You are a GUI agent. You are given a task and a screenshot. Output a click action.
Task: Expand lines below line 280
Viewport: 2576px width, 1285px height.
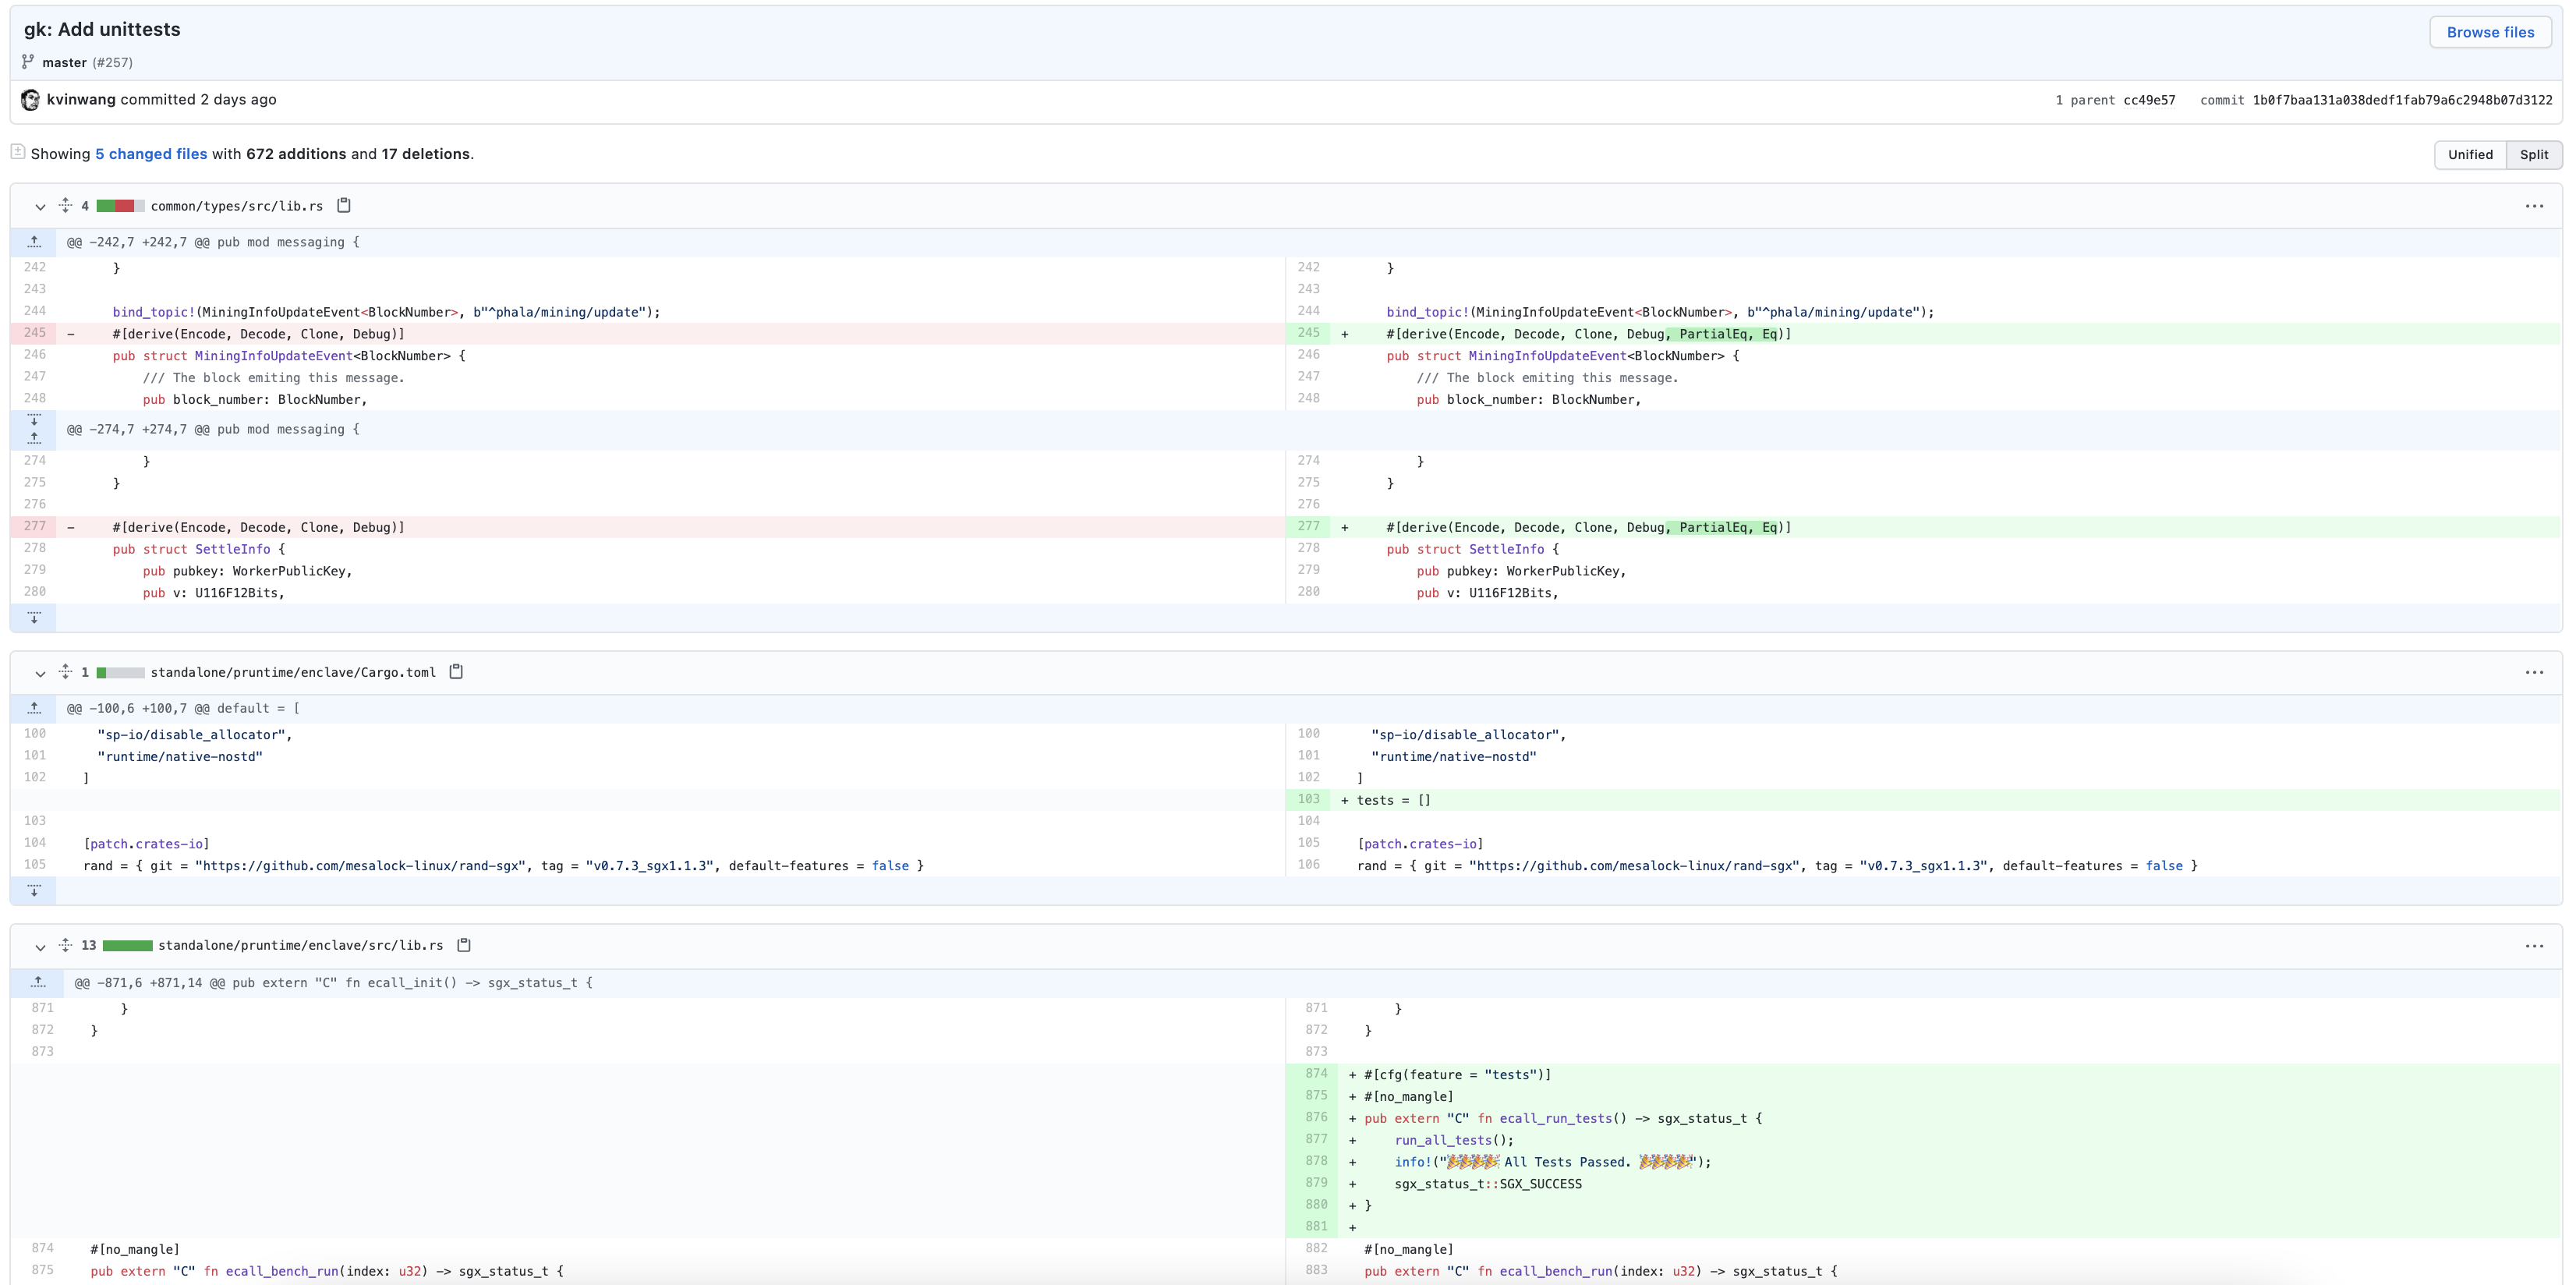(34, 617)
